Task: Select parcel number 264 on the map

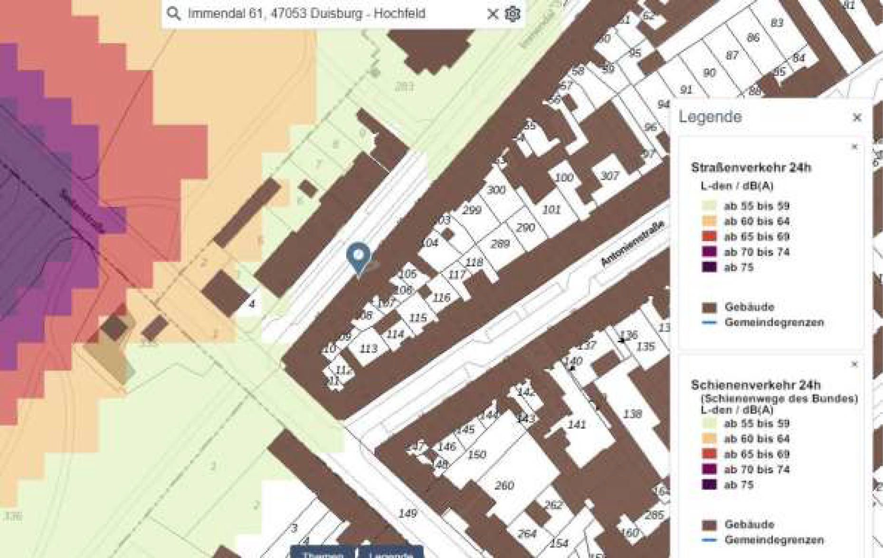Action: pyautogui.click(x=527, y=534)
